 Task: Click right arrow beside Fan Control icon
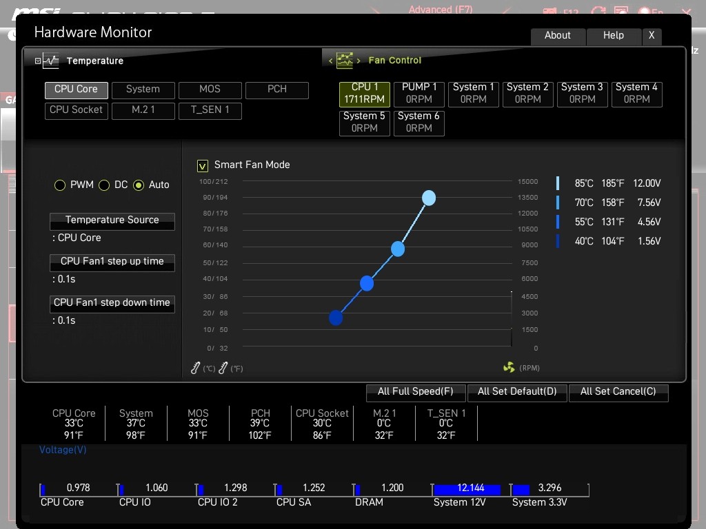coord(359,61)
